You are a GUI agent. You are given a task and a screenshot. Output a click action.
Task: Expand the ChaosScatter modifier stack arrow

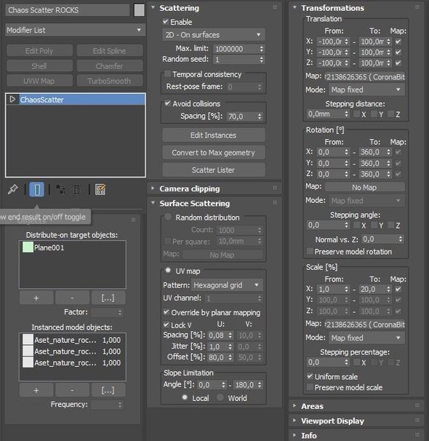tap(12, 99)
